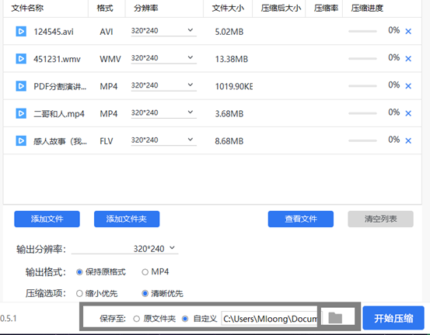Click the 添加文件 button
Viewport: 430px width, 335px height.
tap(47, 219)
